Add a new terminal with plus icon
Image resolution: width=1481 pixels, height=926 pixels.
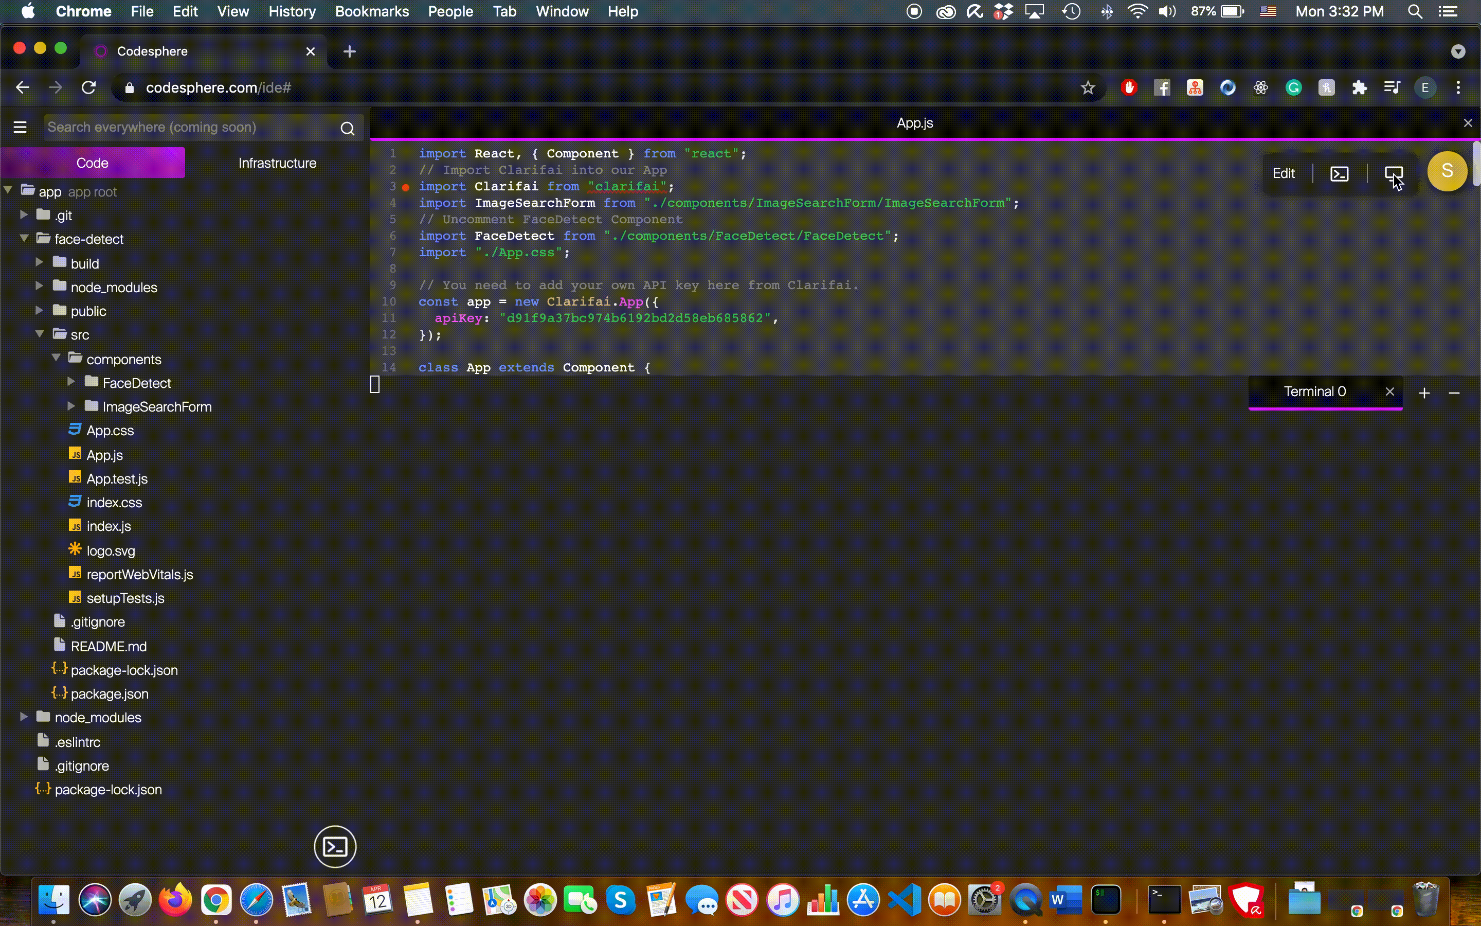1424,393
